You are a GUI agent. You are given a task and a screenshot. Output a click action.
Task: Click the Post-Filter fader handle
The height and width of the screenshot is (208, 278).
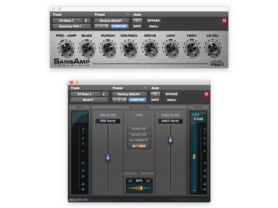(x=170, y=140)
